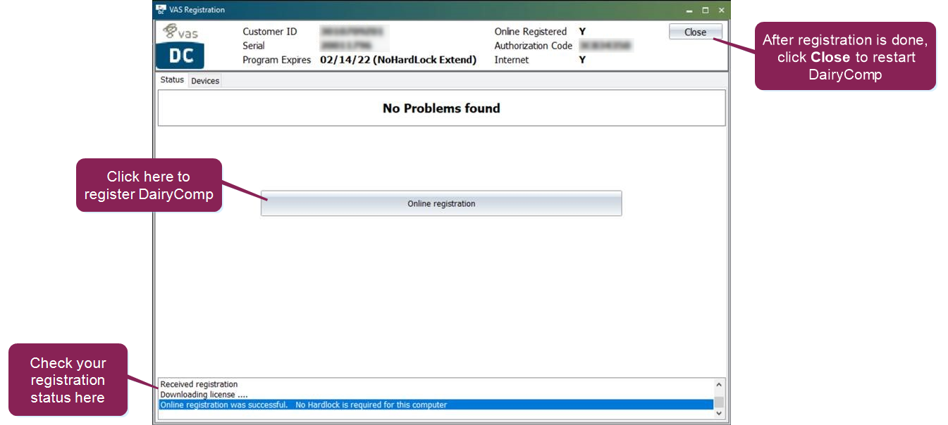
Task: Click the VAS Registration title bar icon
Action: [161, 10]
